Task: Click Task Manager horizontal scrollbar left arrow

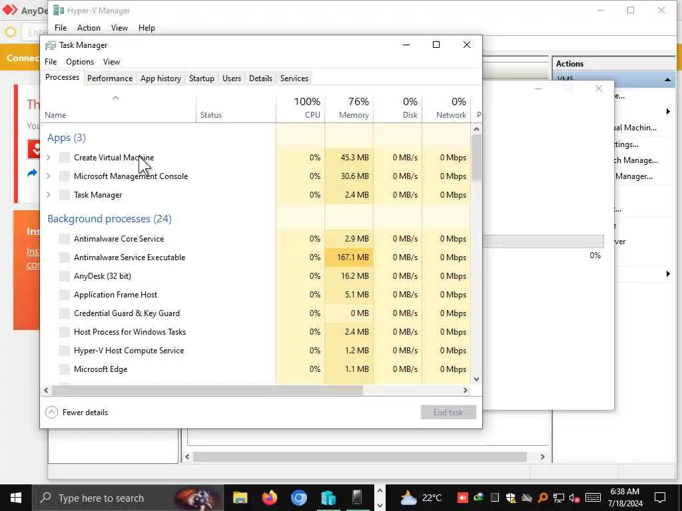Action: pos(46,390)
